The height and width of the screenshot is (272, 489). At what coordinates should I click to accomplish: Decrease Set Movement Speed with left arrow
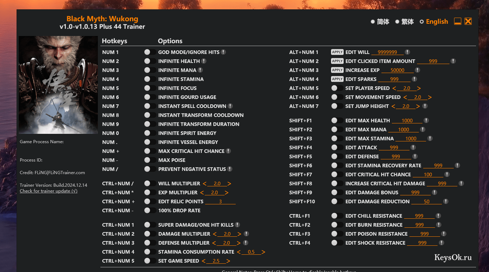click(405, 97)
